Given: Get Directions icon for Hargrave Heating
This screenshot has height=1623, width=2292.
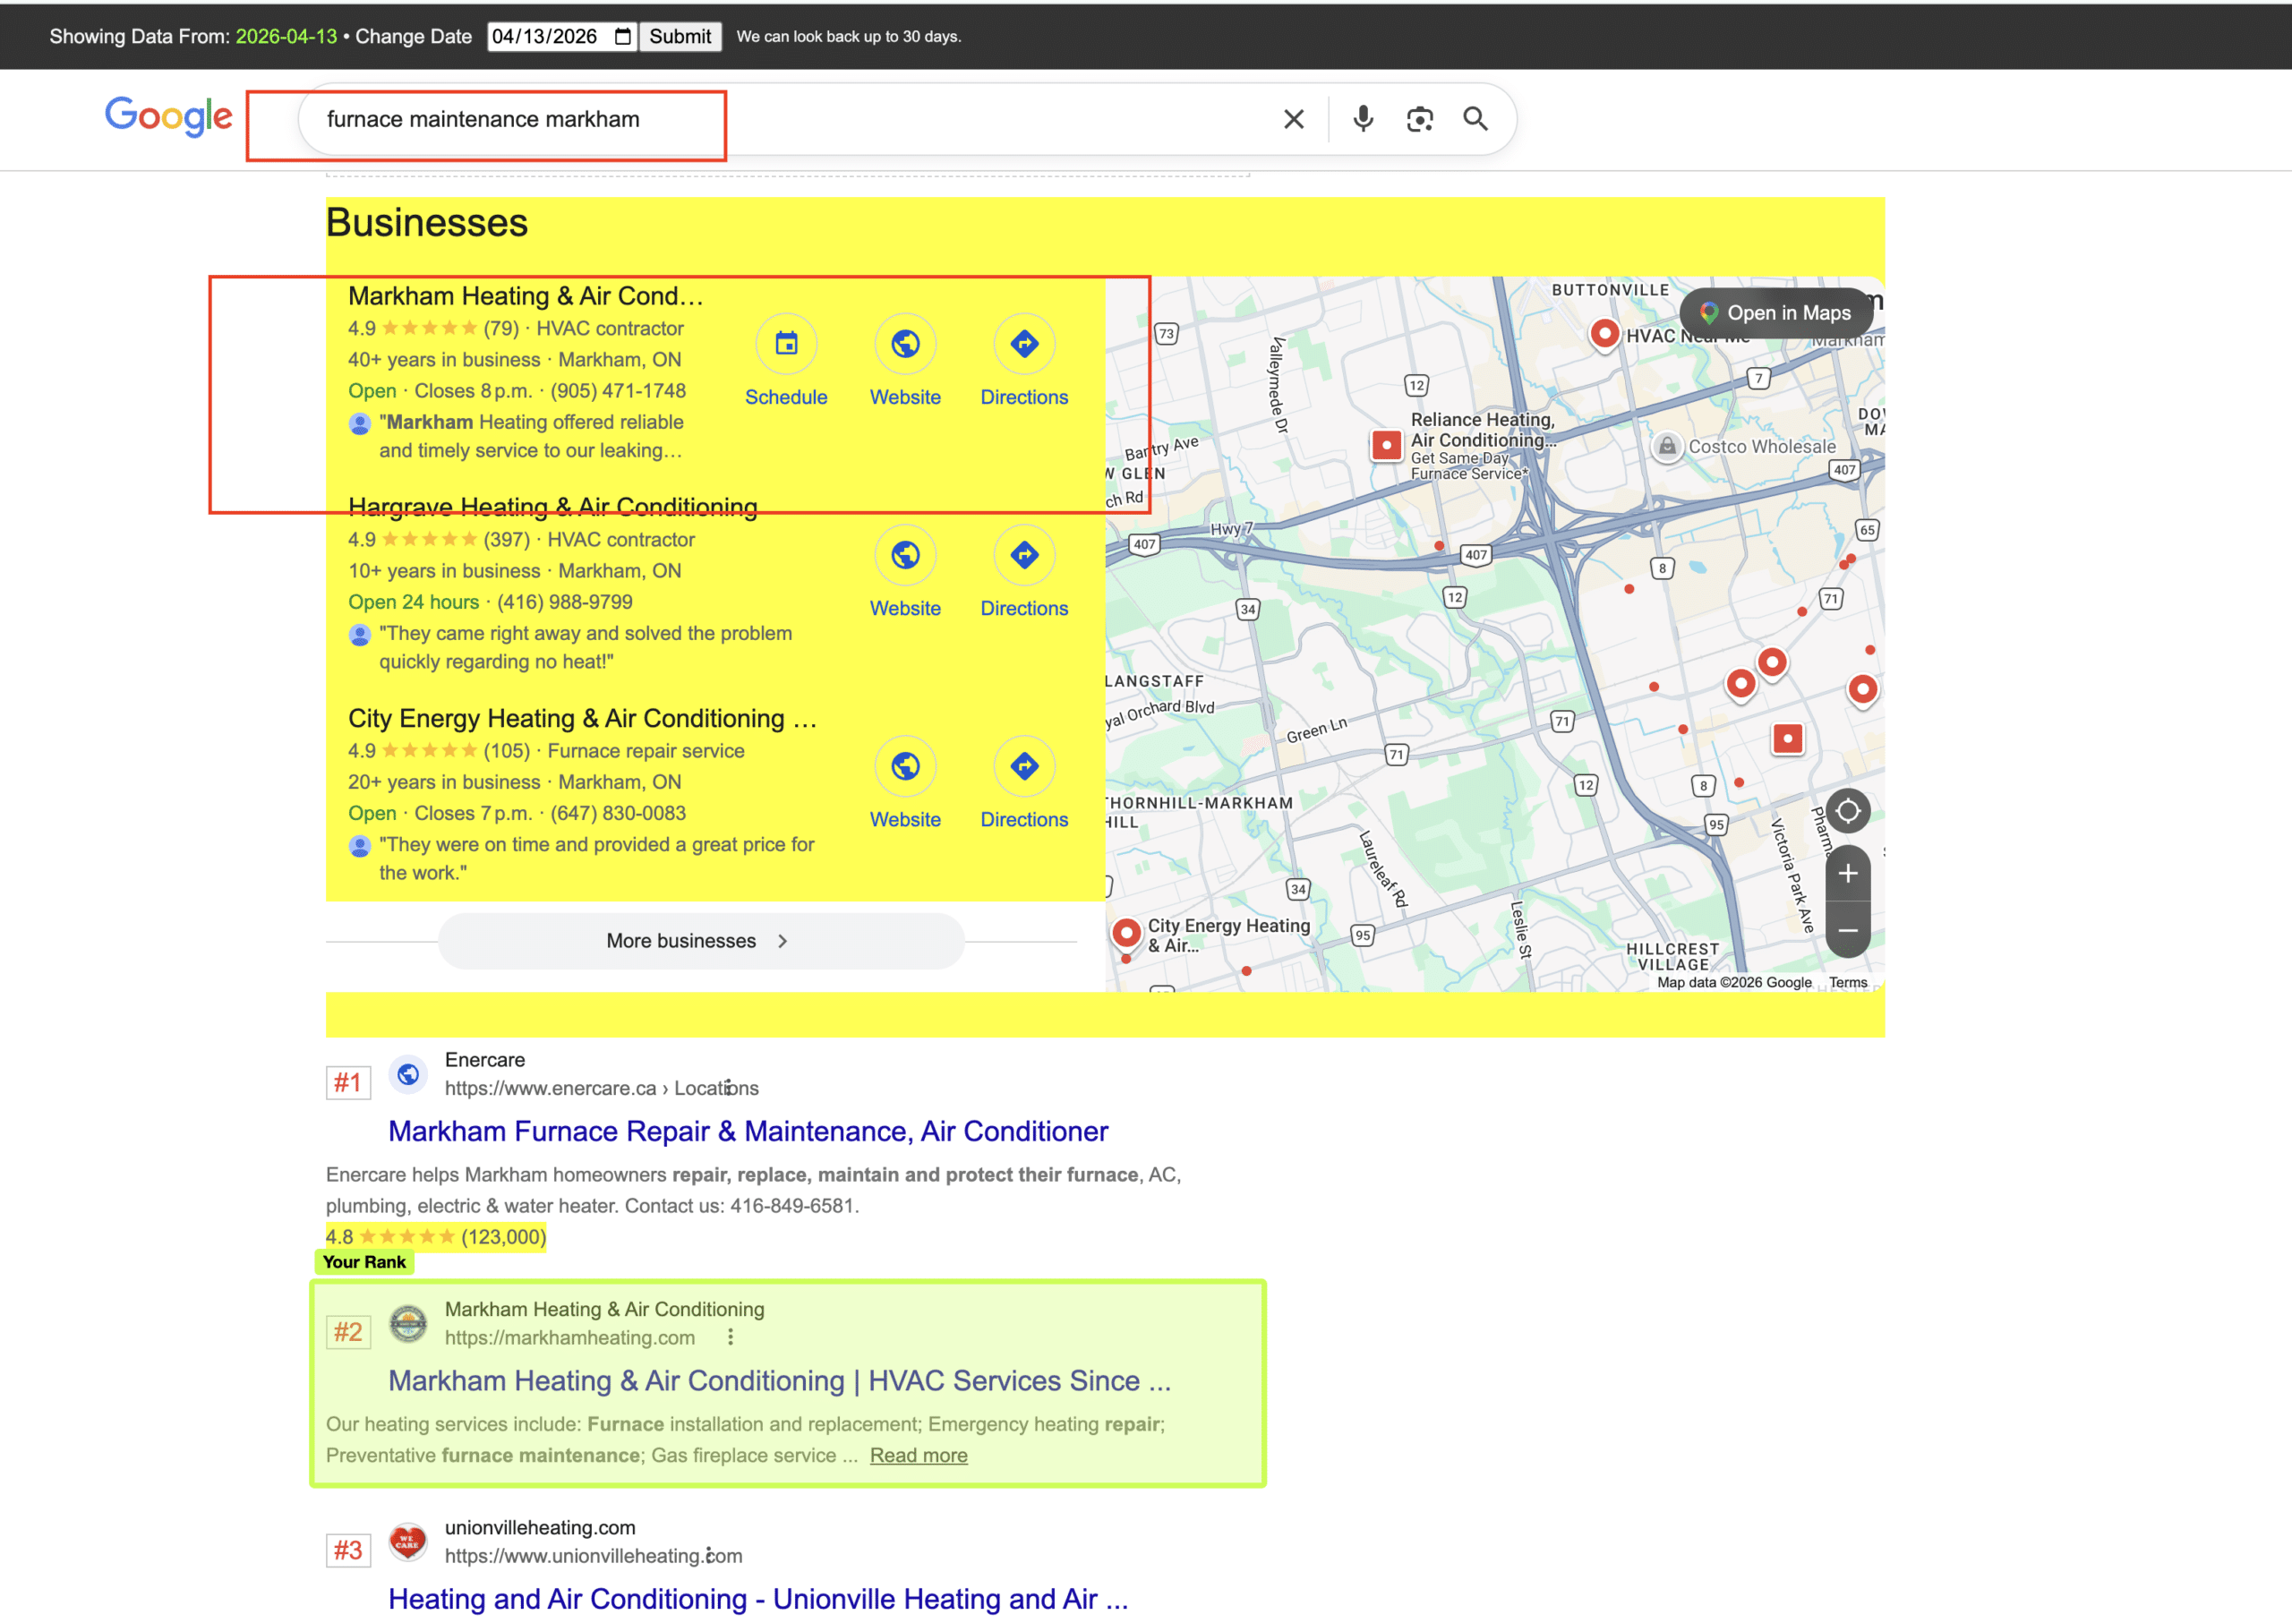Looking at the screenshot, I should click(1024, 555).
